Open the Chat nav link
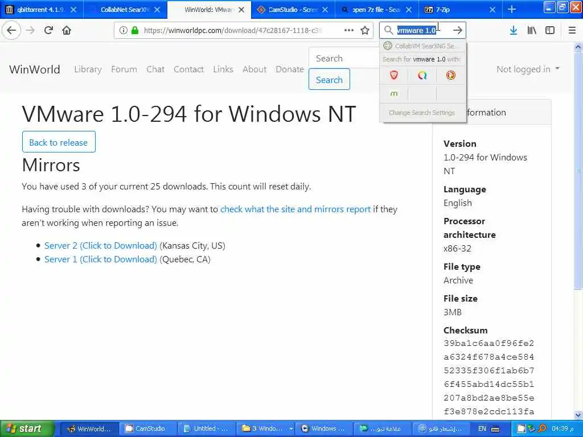 [155, 69]
